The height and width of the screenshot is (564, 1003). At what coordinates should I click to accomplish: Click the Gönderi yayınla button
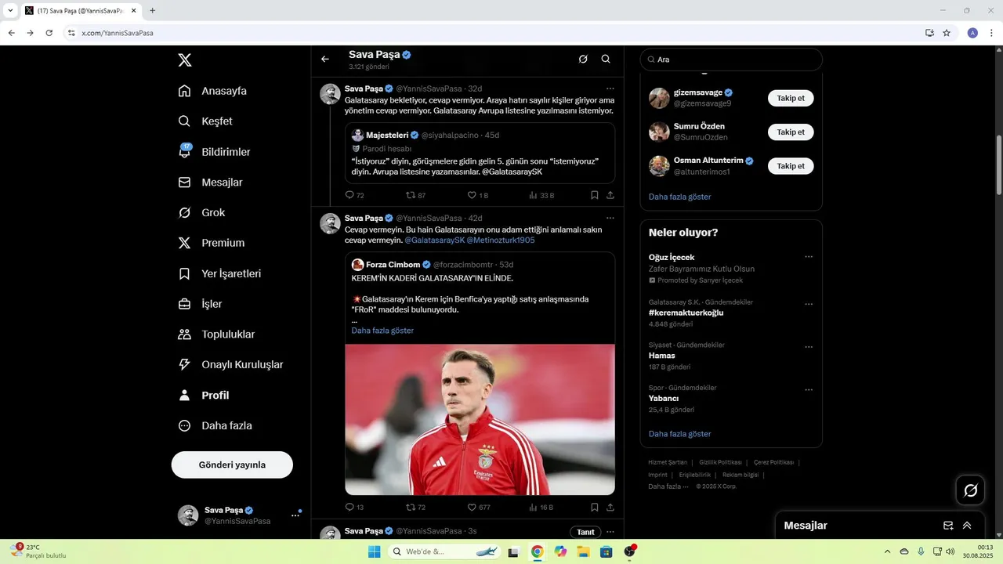click(x=232, y=465)
